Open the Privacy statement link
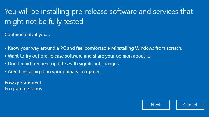The width and height of the screenshot is (209, 117). pyautogui.click(x=23, y=82)
